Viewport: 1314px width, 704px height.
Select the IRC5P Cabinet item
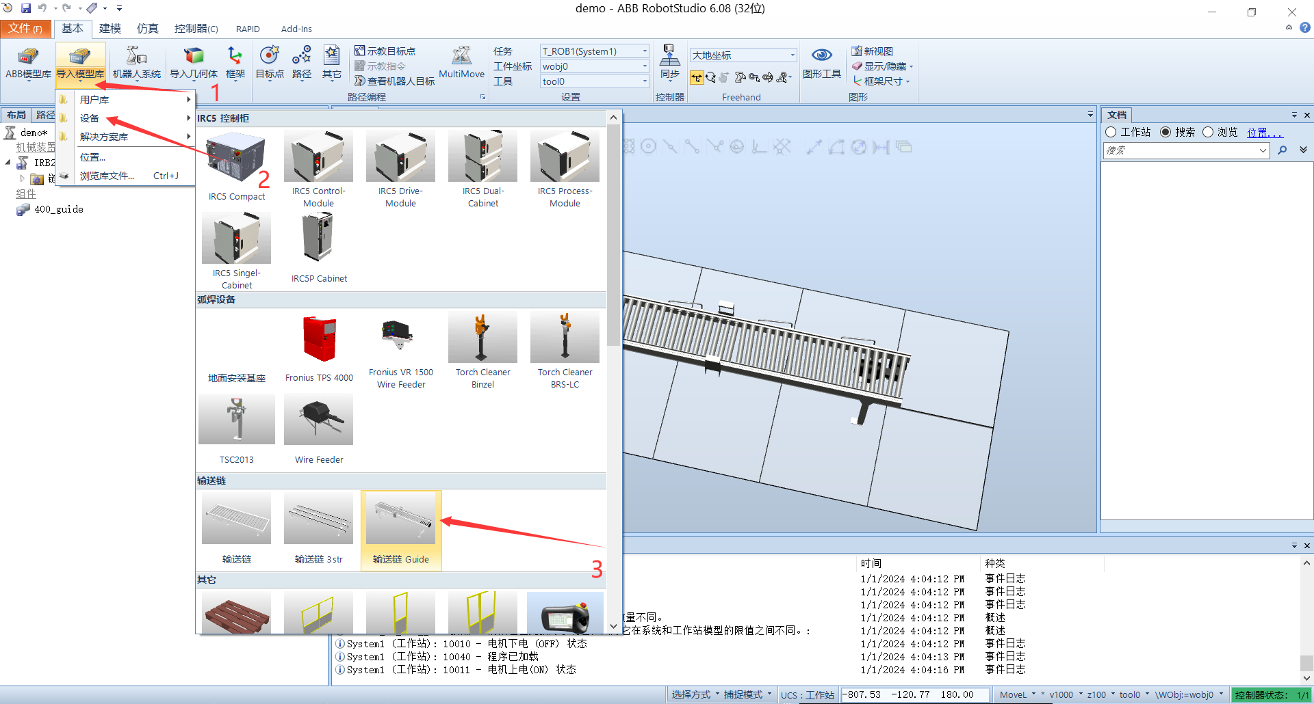tap(319, 247)
